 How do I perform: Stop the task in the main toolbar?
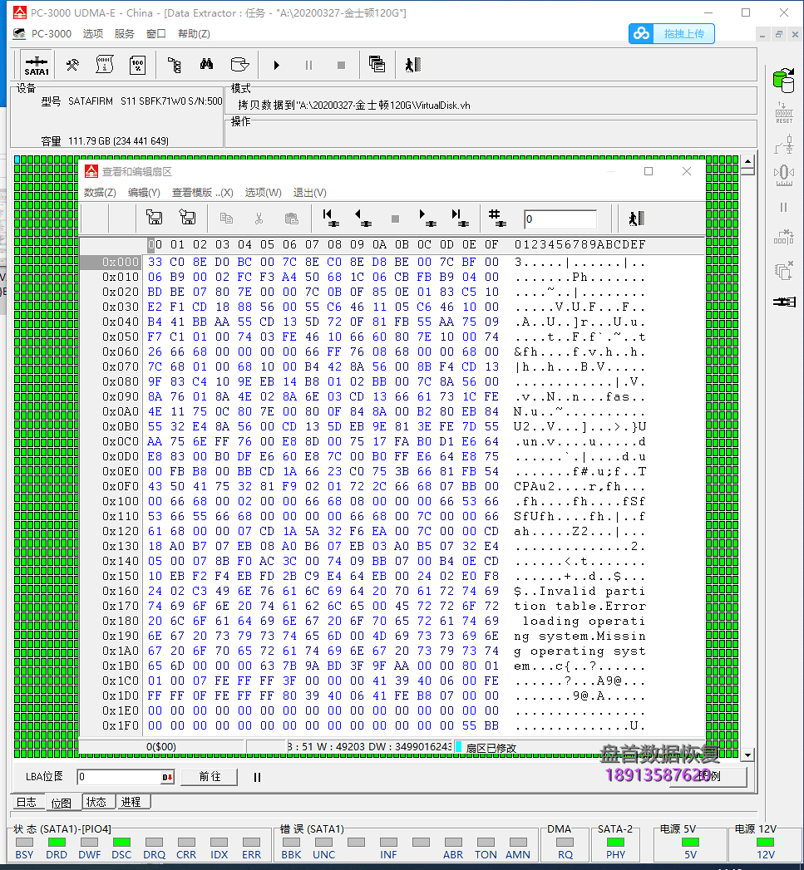point(341,66)
